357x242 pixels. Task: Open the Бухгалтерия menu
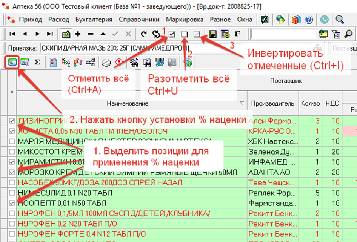point(94,20)
